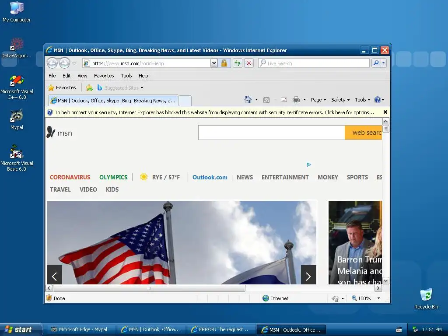Click the Forward navigation button
Screen dimensions: 448x336
65,63
